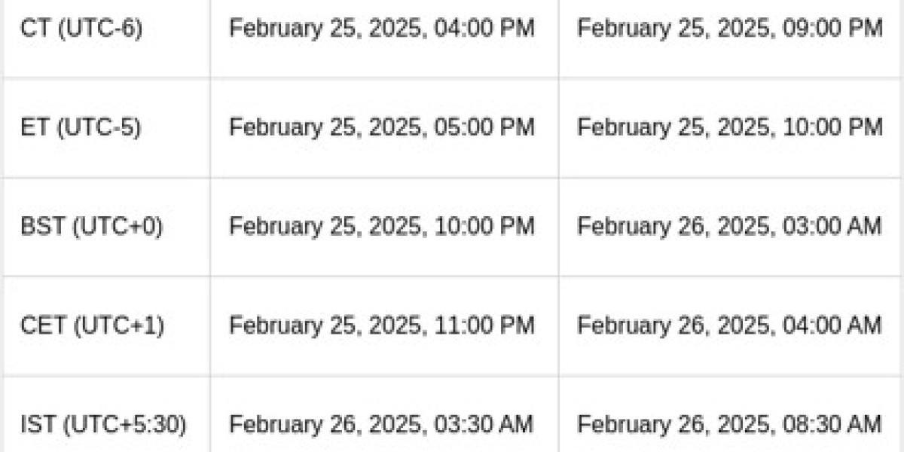The image size is (904, 452).
Task: Select the ET row's 10:00 PM end time cell
Action: (729, 127)
